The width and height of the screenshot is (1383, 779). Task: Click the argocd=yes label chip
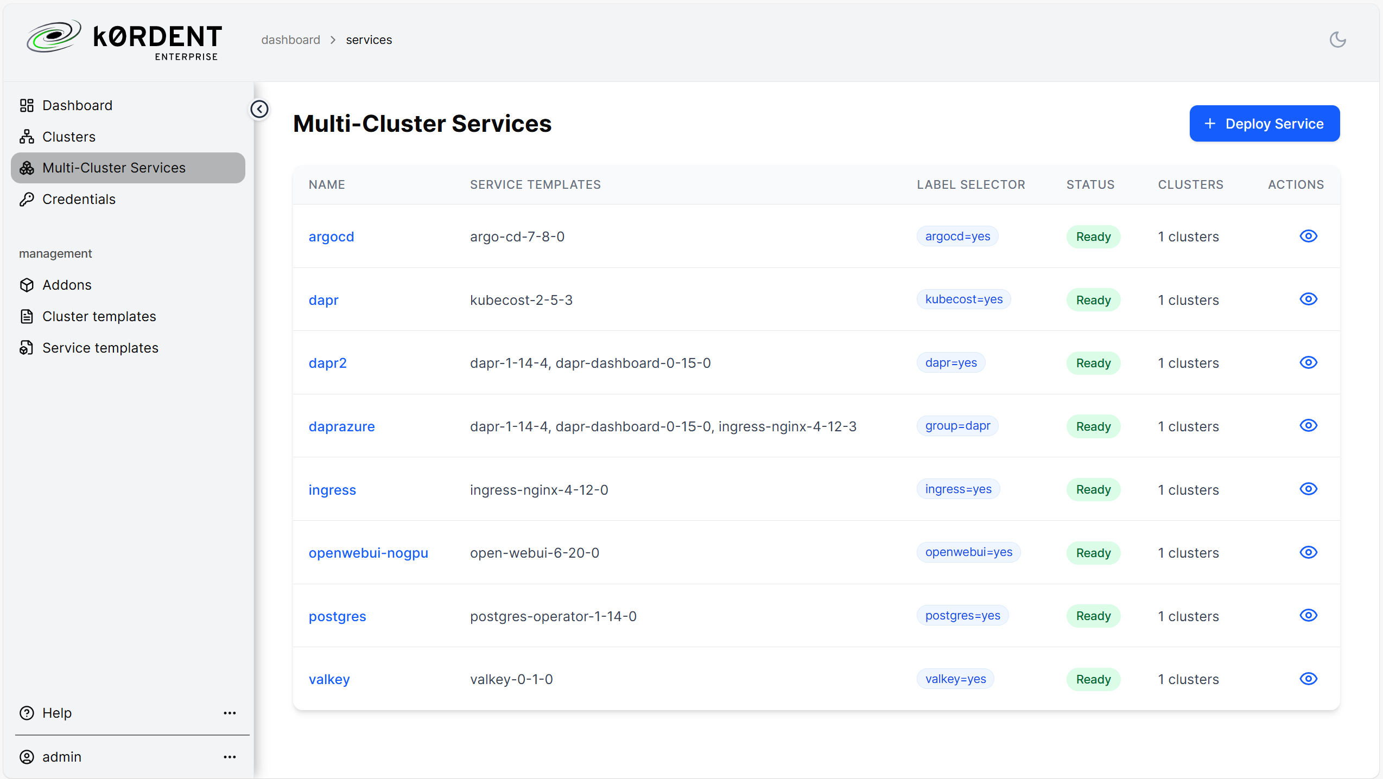[x=957, y=236]
